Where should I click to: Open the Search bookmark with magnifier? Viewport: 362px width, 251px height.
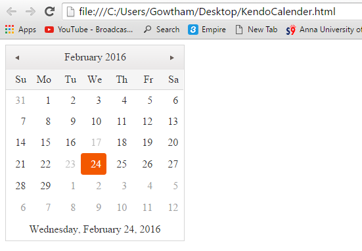click(x=162, y=30)
